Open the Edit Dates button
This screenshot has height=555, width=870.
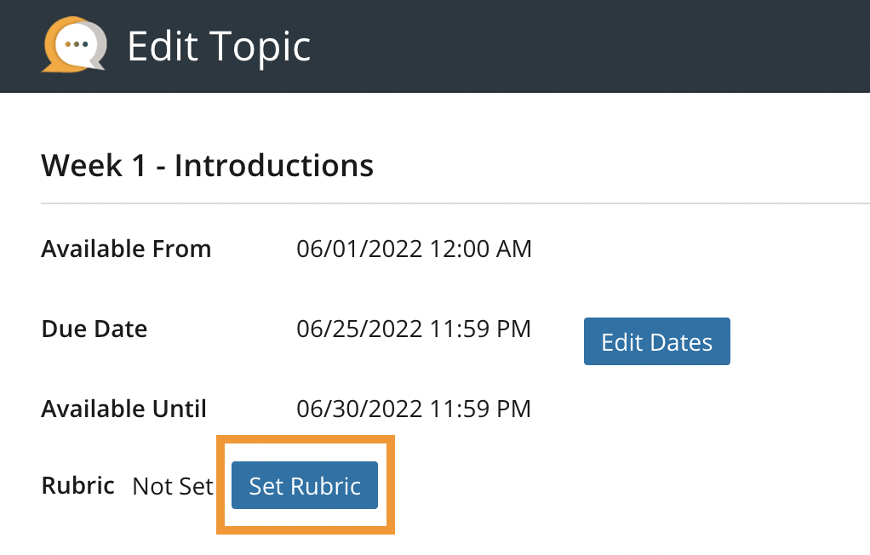656,341
